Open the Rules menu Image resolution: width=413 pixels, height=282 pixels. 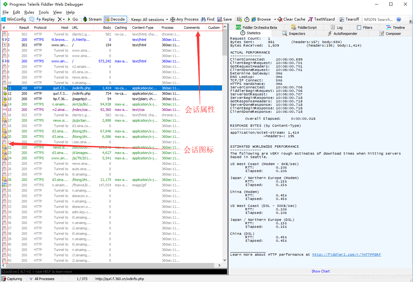(x=29, y=12)
